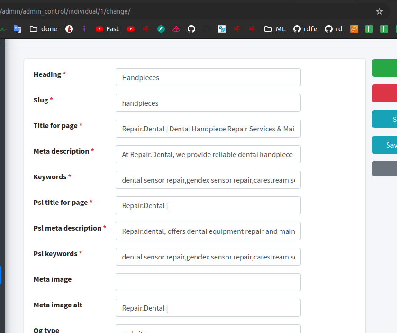Click the red triangle outline bookmark icon
The height and width of the screenshot is (333, 397).
click(176, 29)
